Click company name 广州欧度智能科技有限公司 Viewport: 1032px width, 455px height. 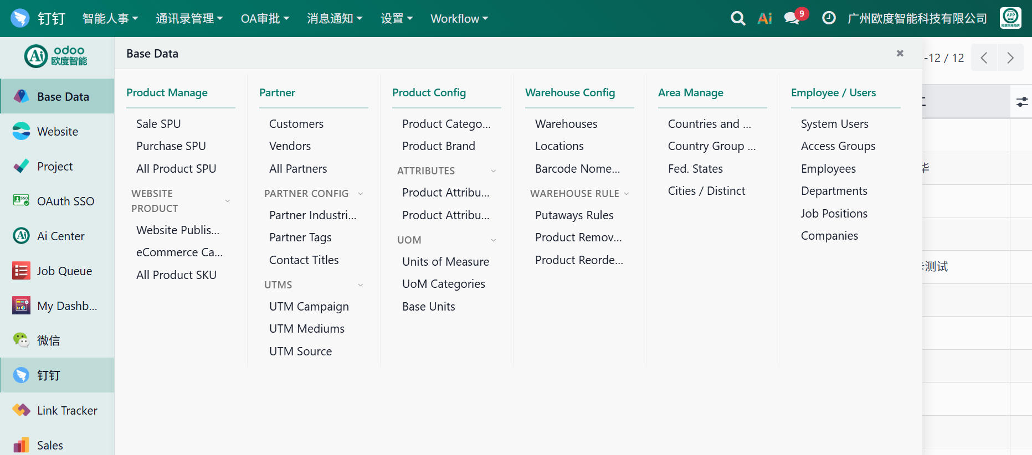coord(917,18)
